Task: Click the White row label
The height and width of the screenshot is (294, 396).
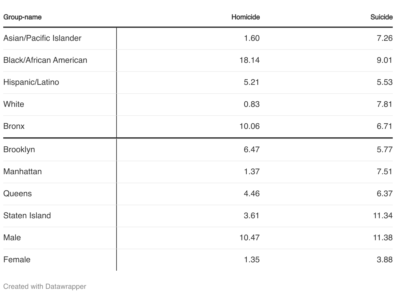Action: pyautogui.click(x=14, y=104)
